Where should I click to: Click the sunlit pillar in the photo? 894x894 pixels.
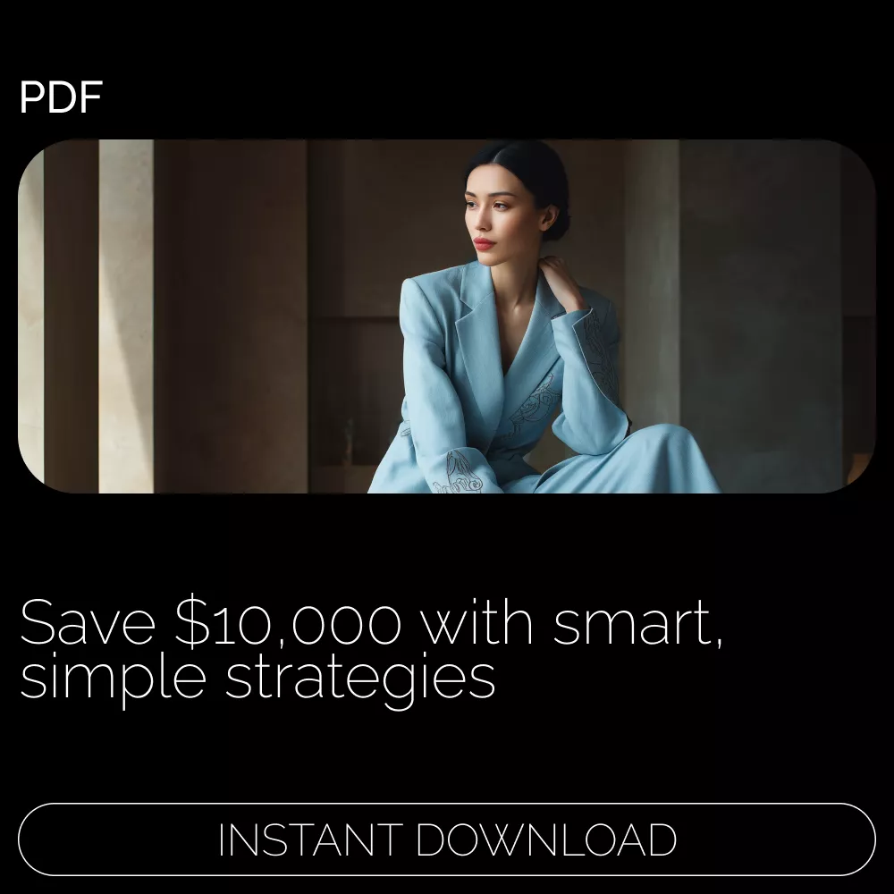coord(126,316)
